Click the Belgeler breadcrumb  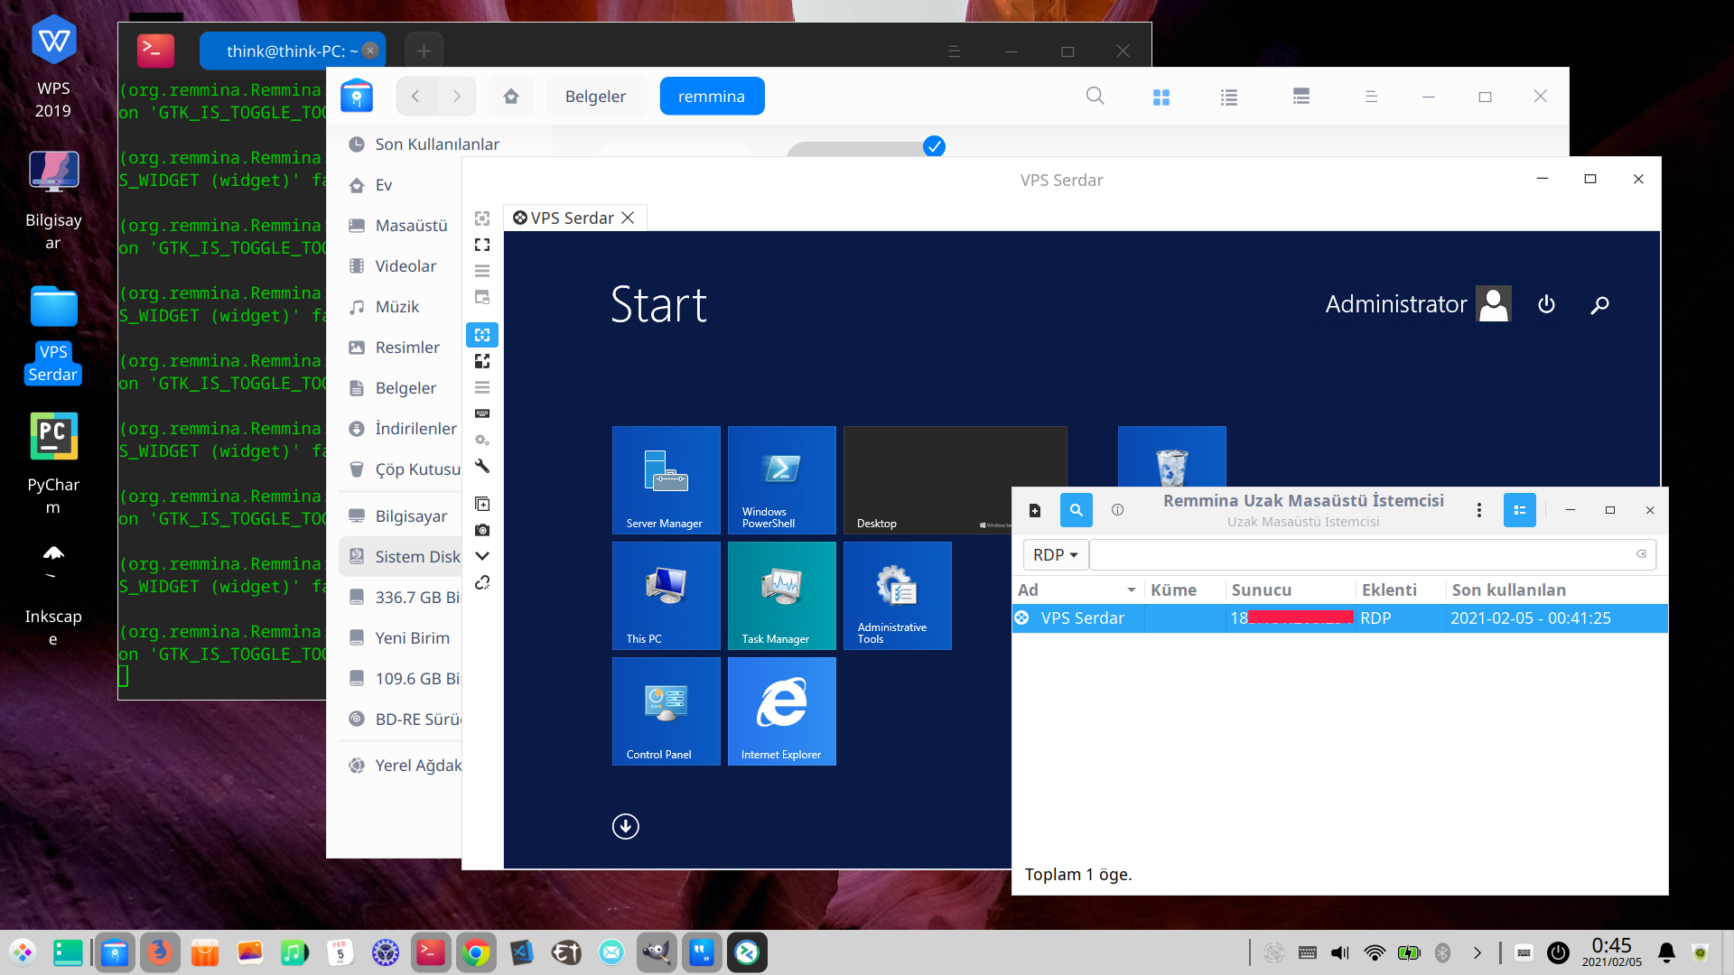(595, 96)
